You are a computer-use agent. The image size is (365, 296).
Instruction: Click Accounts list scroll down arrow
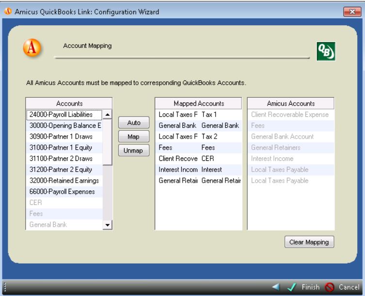pyautogui.click(x=107, y=225)
